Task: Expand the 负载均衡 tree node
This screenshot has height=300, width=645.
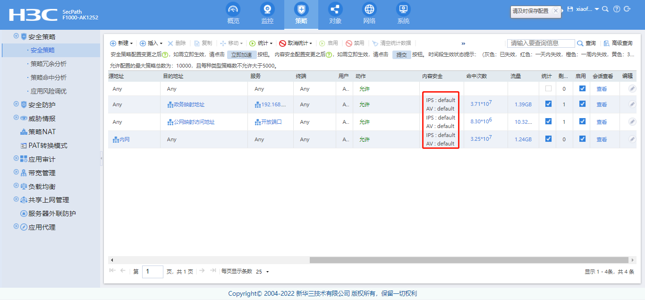Action: click(17, 186)
